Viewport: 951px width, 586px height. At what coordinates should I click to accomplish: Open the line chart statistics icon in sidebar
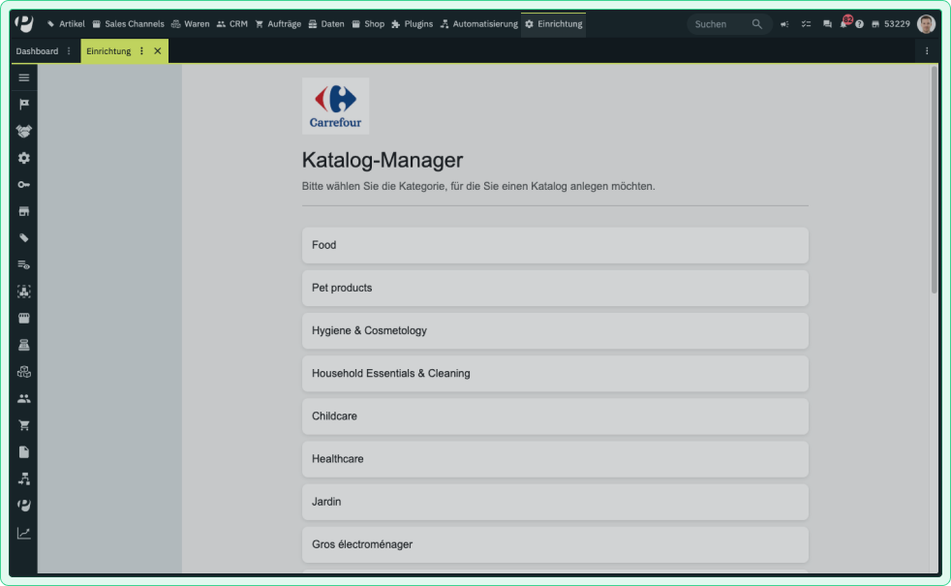(23, 533)
